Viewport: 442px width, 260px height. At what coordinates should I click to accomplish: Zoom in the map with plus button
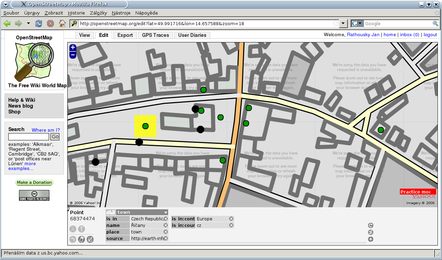[x=73, y=48]
